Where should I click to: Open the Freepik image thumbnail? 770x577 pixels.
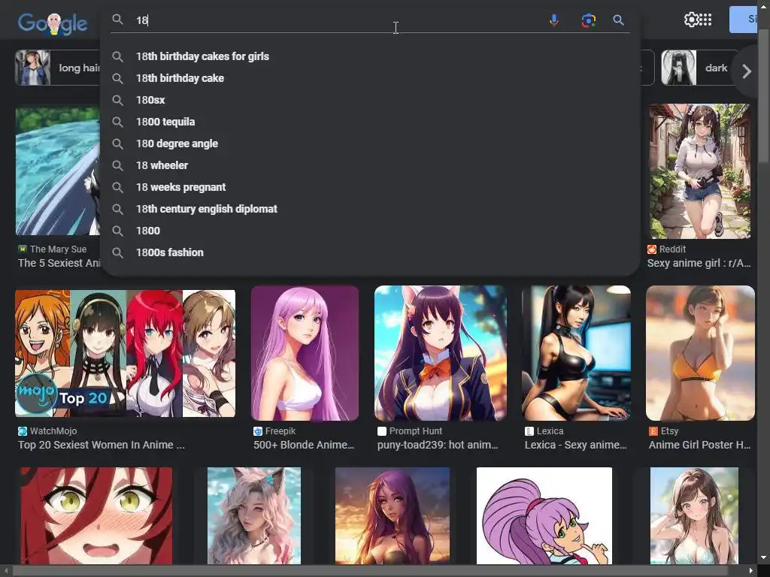coord(305,353)
